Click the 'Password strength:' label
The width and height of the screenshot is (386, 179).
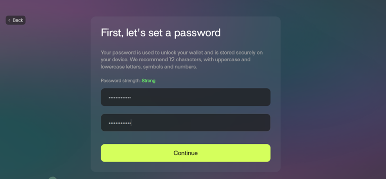(121, 81)
